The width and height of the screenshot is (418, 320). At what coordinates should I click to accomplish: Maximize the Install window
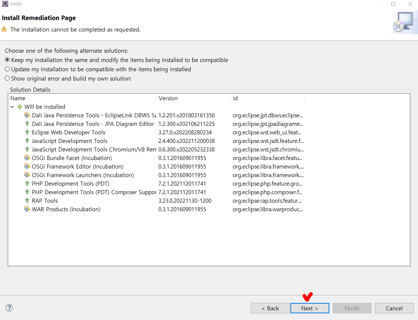tap(393, 4)
